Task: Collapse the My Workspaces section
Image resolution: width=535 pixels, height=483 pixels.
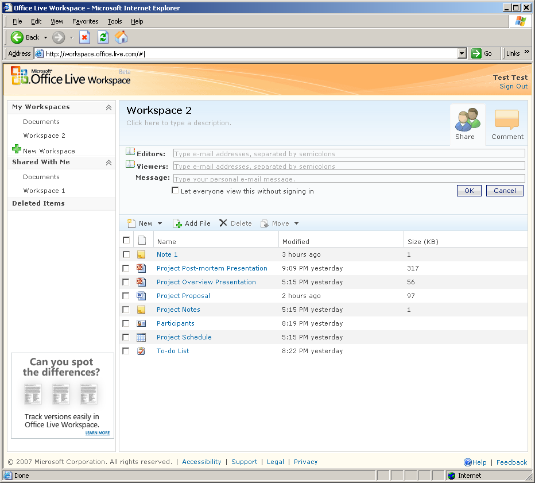Action: 109,107
